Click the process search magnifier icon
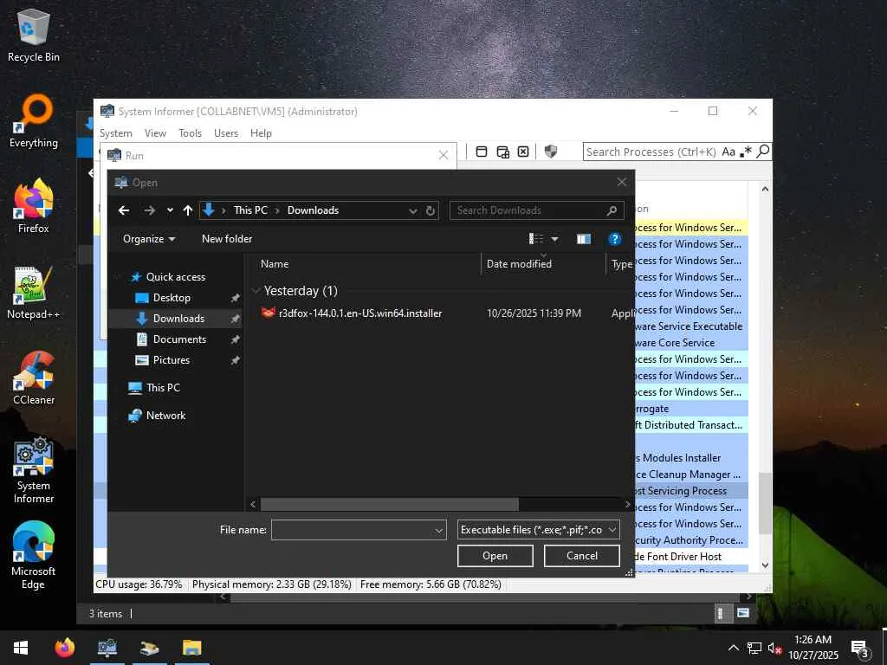Image resolution: width=887 pixels, height=665 pixels. point(763,151)
